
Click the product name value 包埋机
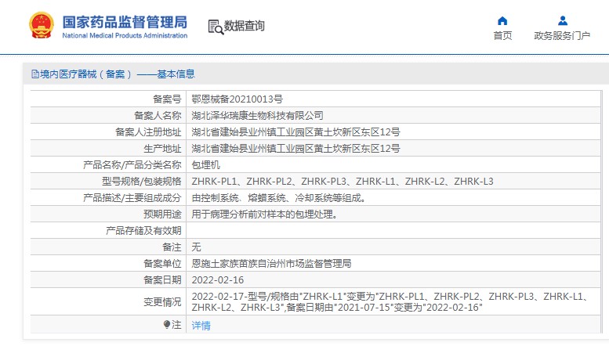pyautogui.click(x=206, y=165)
